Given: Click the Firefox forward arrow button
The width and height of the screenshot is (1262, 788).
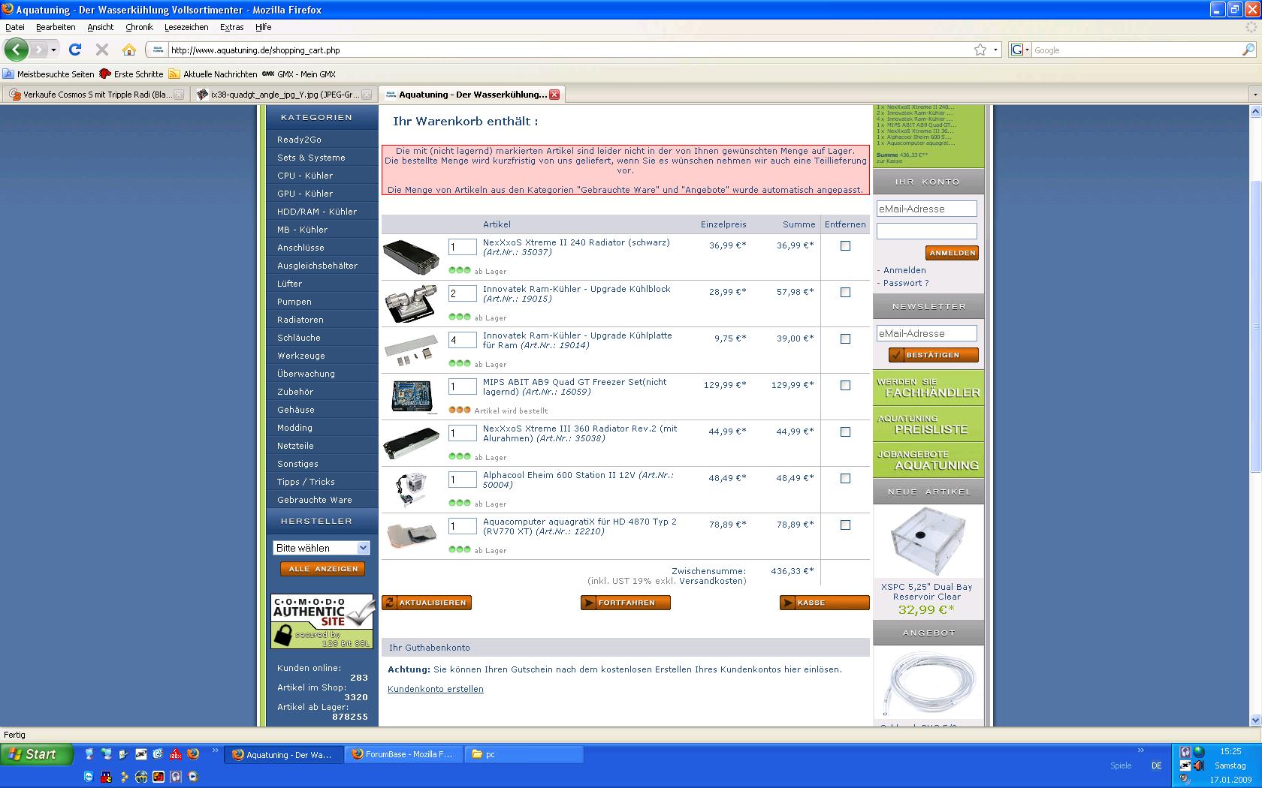Looking at the screenshot, I should click(x=38, y=50).
